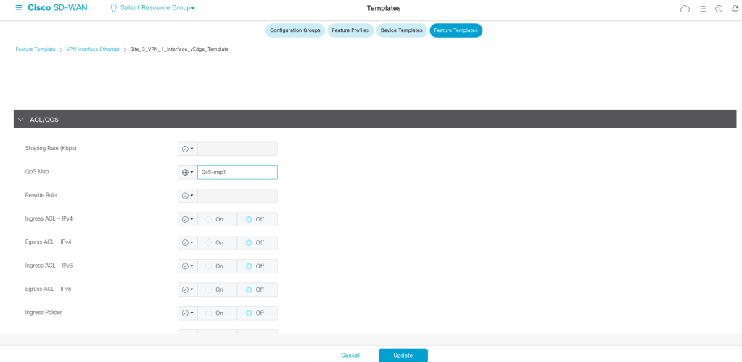Click the Update button
742x362 pixels.
403,355
